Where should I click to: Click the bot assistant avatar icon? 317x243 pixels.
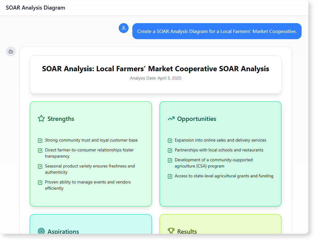[x=11, y=51]
